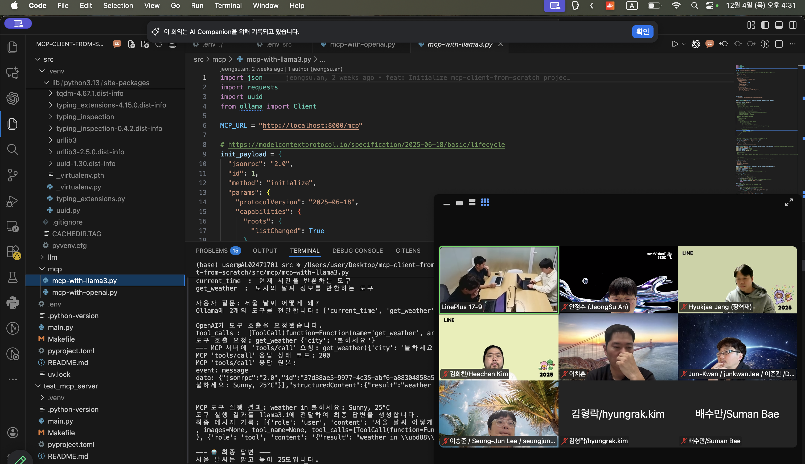805x464 pixels.
Task: Select LinePlus 17-9 video thumbnail
Action: pos(499,279)
